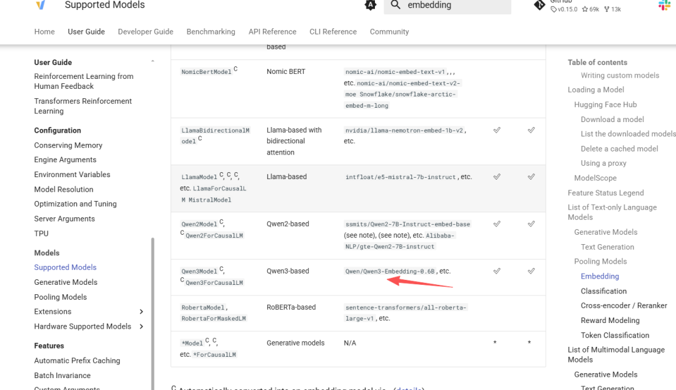The width and height of the screenshot is (676, 390).
Task: Open Transformers Reinforcement Learning page
Action: (x=83, y=106)
